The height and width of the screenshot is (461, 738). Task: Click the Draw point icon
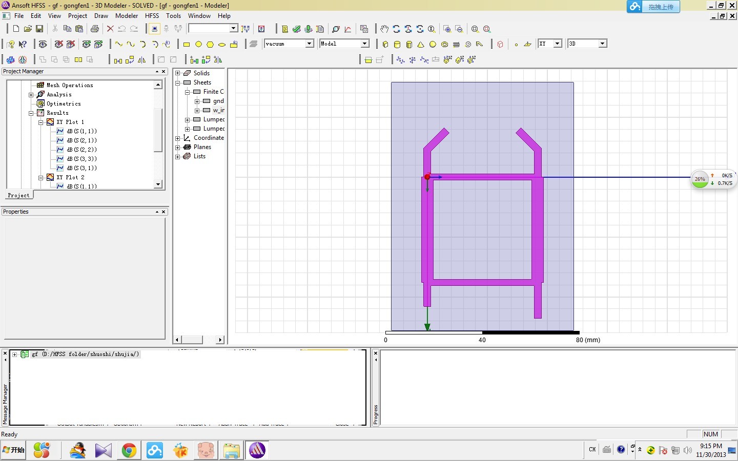point(516,45)
